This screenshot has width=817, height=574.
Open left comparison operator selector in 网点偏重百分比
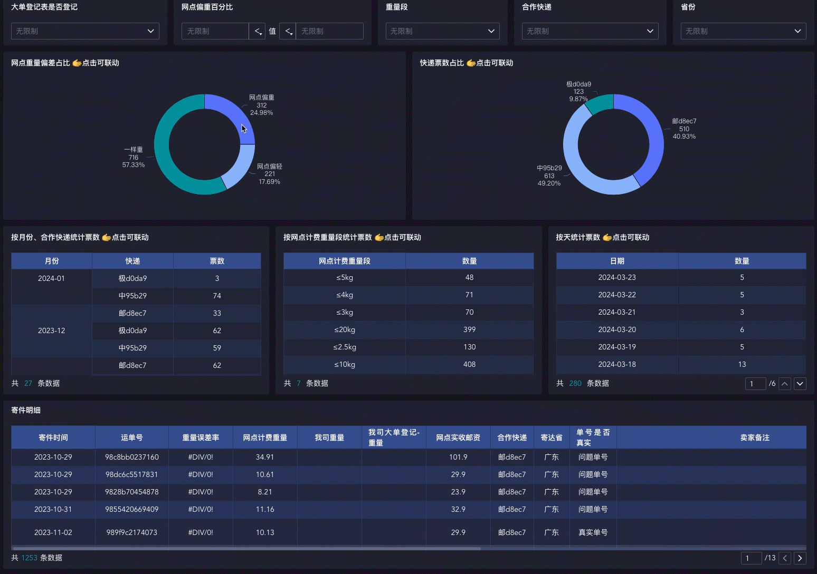click(x=257, y=31)
